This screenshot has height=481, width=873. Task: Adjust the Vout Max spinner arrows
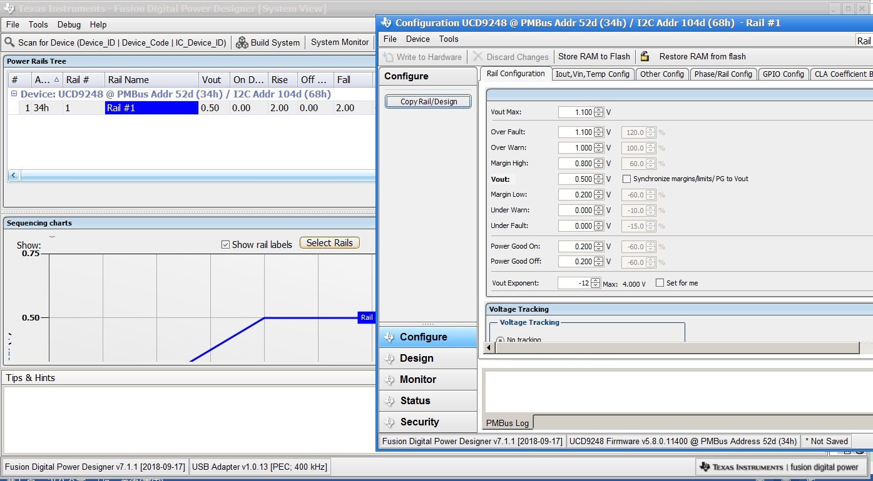(x=598, y=112)
